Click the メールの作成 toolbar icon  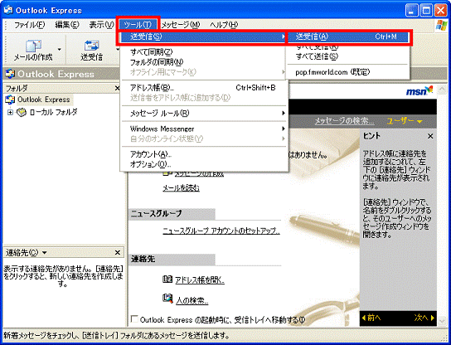[x=33, y=50]
